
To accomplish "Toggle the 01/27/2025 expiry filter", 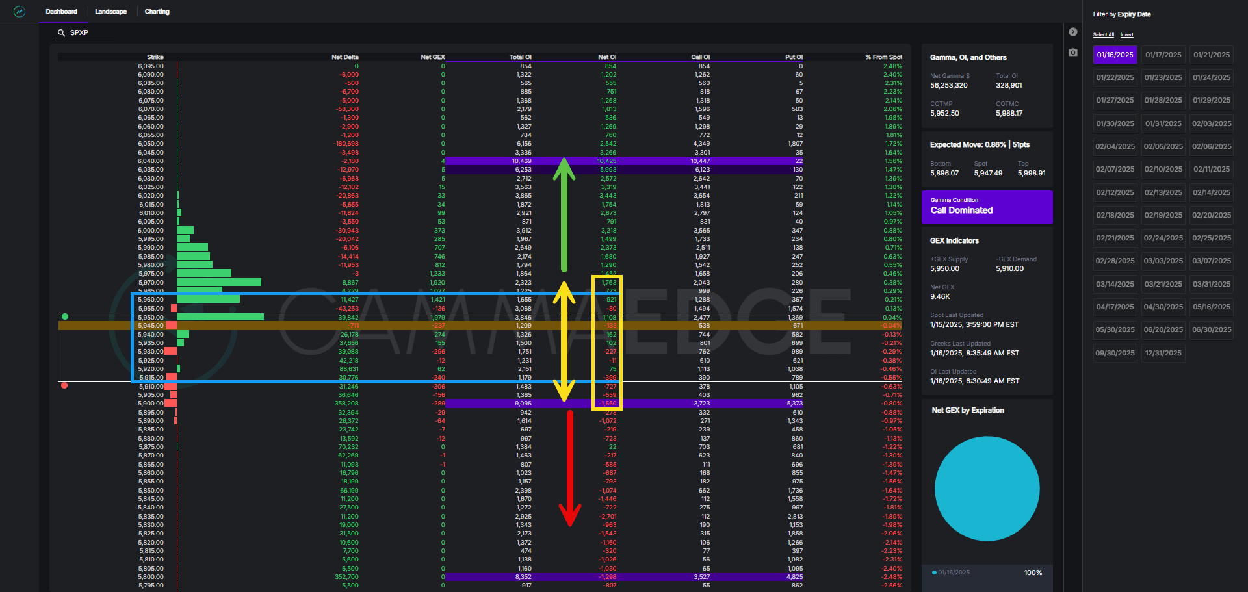I will 1115,101.
